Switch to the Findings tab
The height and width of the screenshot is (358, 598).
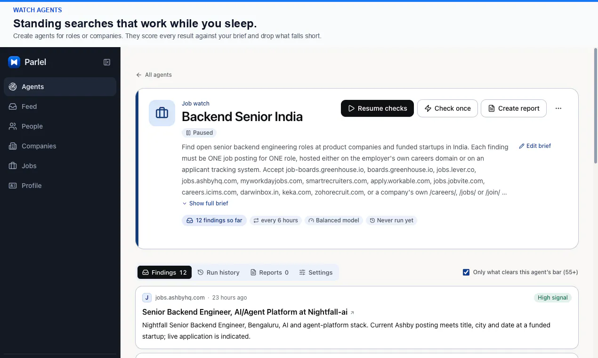[164, 272]
